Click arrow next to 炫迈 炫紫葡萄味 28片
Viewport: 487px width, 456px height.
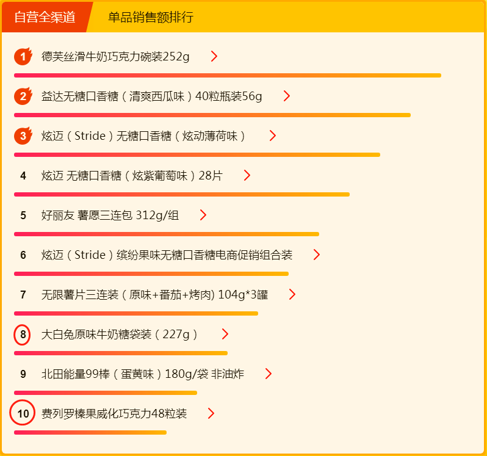click(x=247, y=176)
